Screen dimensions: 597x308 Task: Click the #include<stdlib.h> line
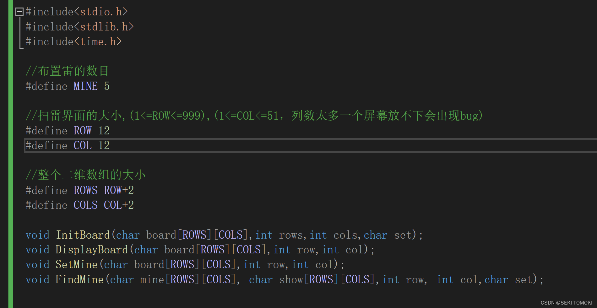[79, 27]
